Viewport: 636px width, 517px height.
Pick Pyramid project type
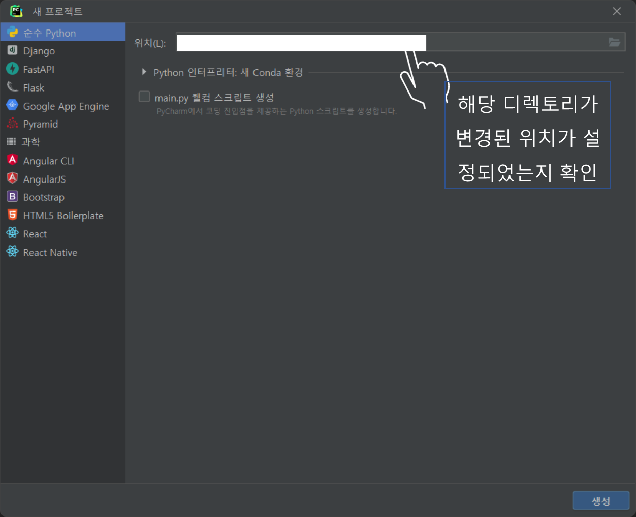63,124
